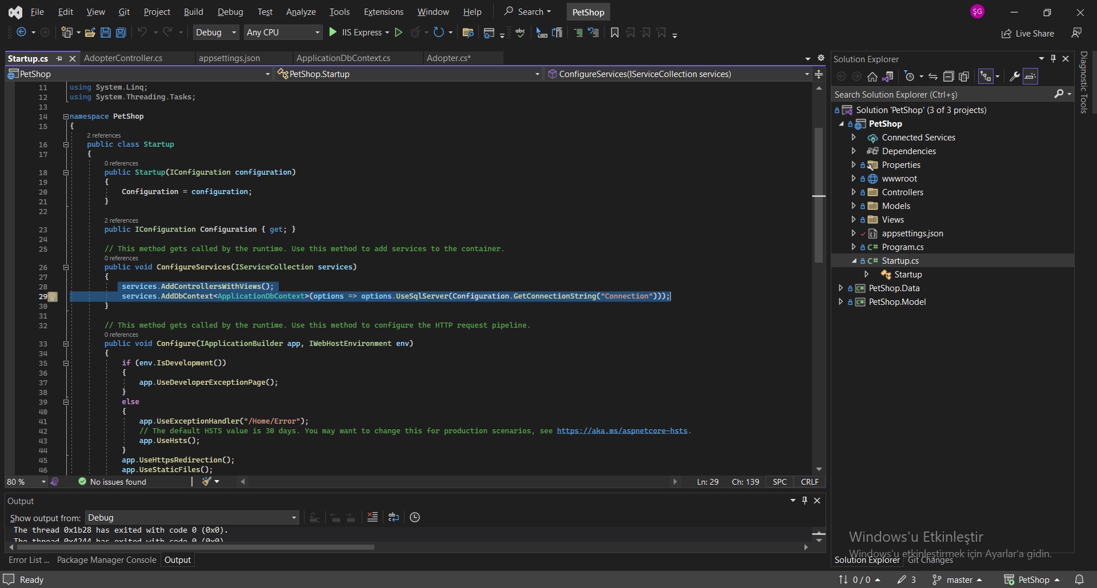Switch to Error List tab
Screen dimensions: 1097x588
(29, 560)
